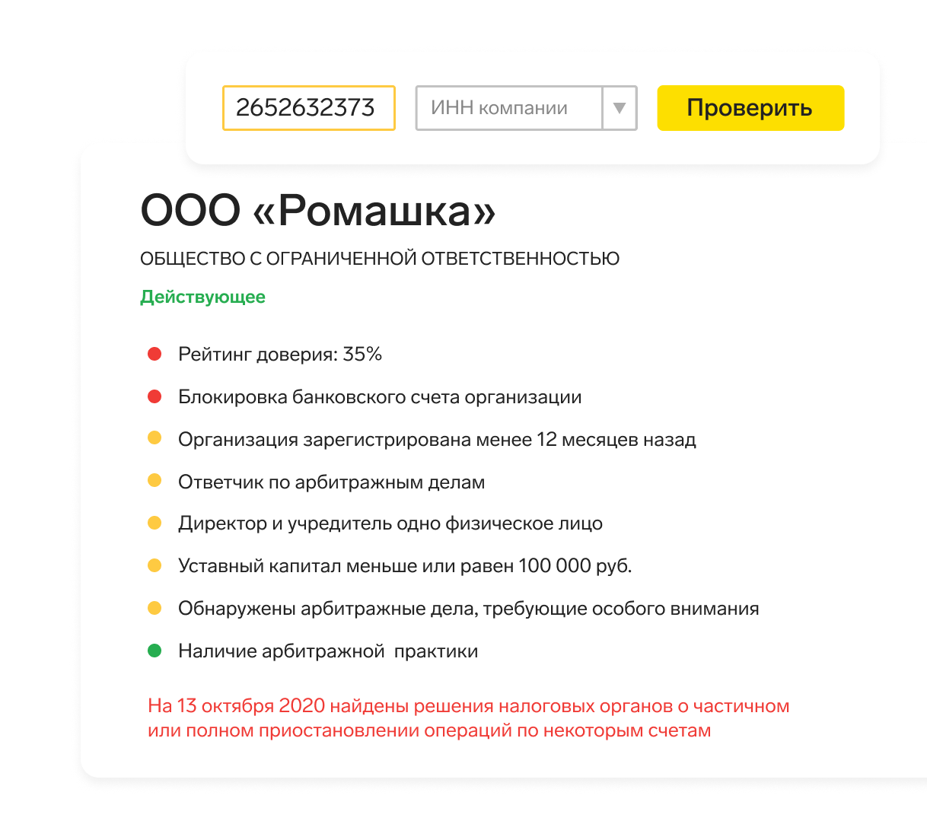Image resolution: width=927 pixels, height=840 pixels.
Task: Click the ООО «Ромашка» company title
Action: tap(318, 211)
